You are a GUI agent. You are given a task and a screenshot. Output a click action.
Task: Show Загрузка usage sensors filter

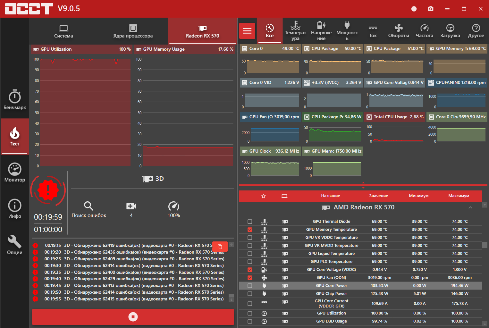click(x=450, y=31)
